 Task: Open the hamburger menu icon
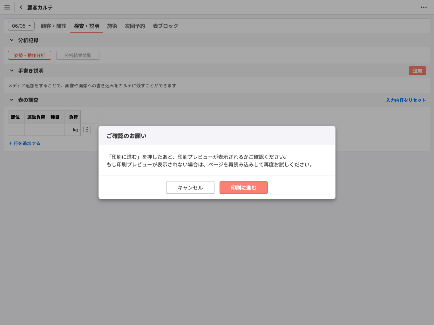point(7,7)
